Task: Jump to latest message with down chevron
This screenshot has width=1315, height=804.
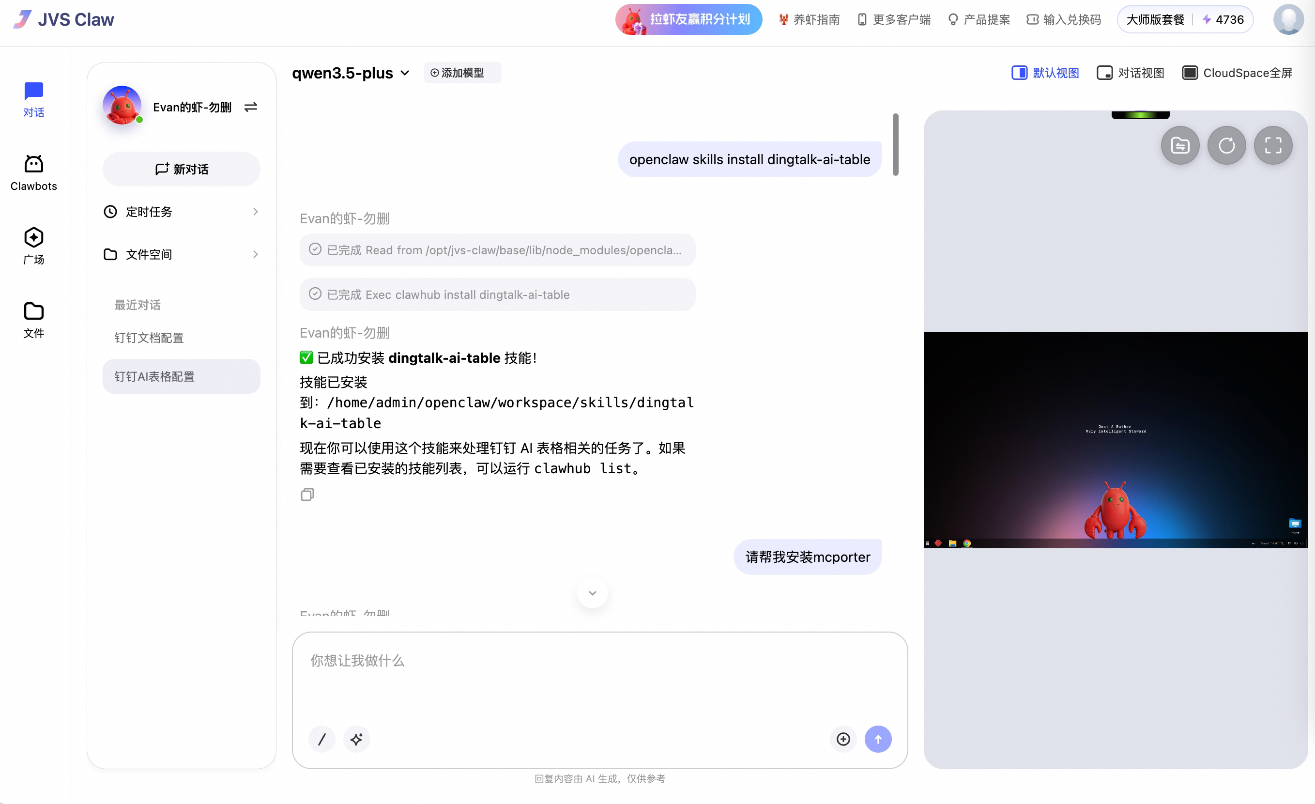Action: [x=593, y=593]
